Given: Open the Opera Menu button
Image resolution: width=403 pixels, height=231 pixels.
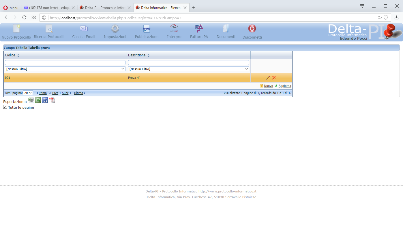Looking at the screenshot, I should pyautogui.click(x=11, y=8).
